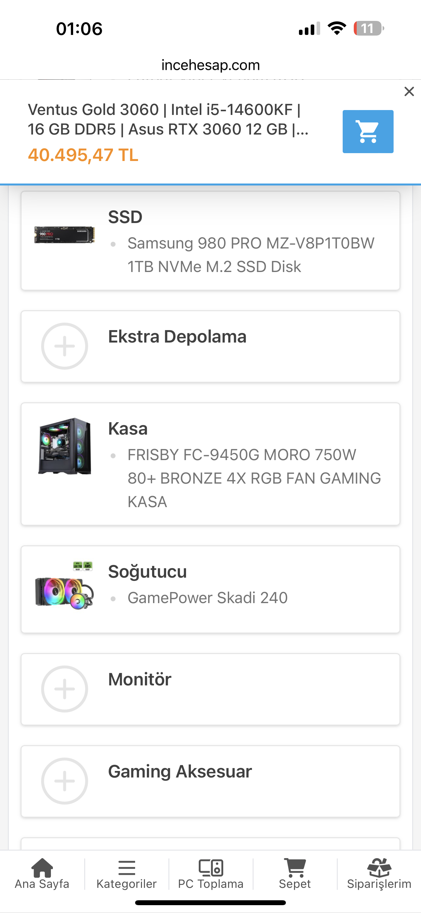
Task: Add a Gaming Aksesuar item
Action: click(x=65, y=781)
